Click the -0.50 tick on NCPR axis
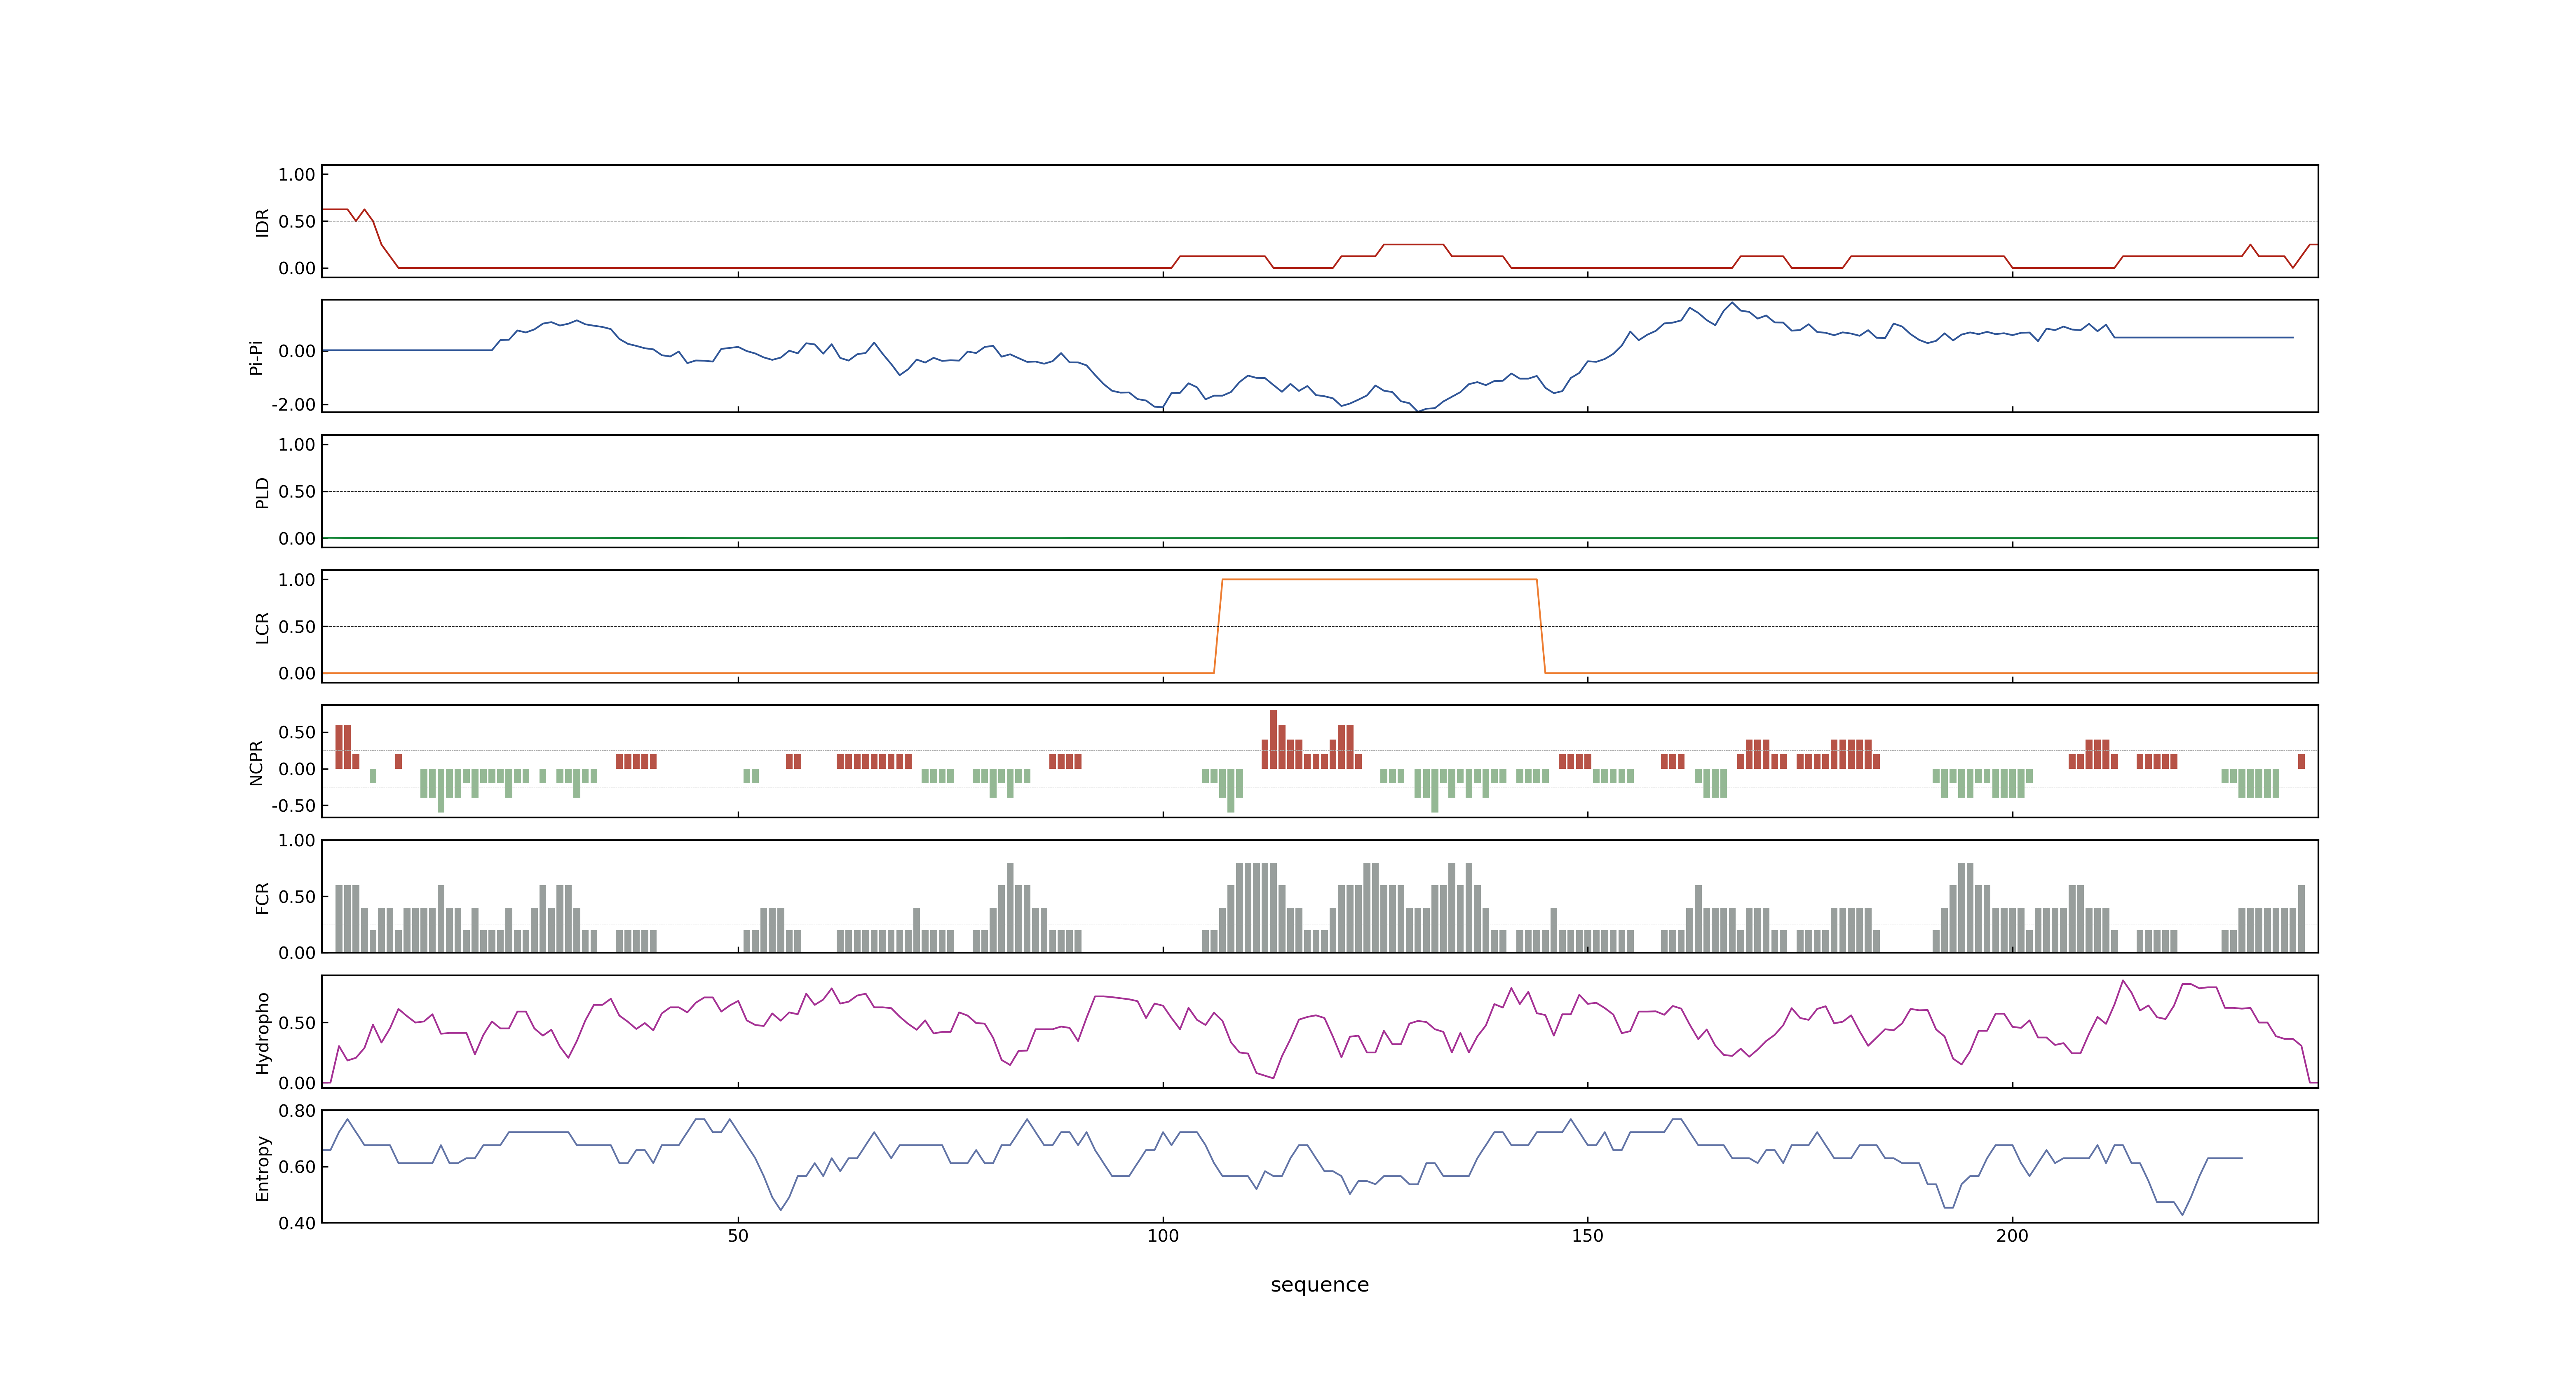 tap(293, 806)
